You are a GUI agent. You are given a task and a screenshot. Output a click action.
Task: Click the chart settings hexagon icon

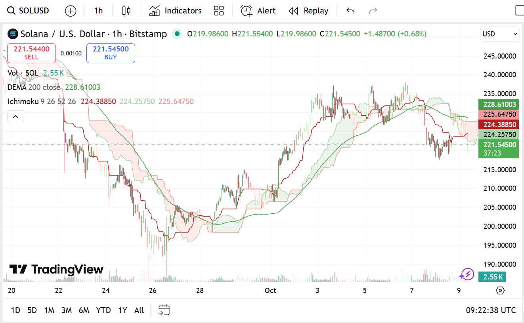pyautogui.click(x=500, y=291)
